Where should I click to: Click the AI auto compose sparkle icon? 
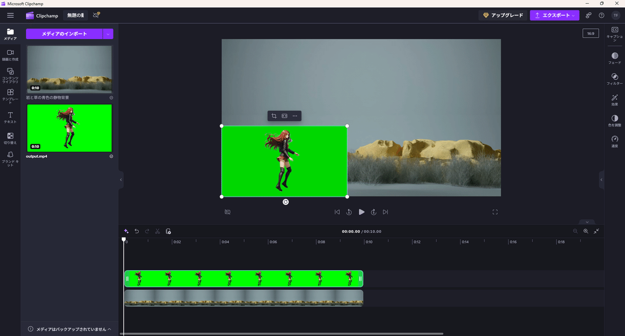pos(126,231)
